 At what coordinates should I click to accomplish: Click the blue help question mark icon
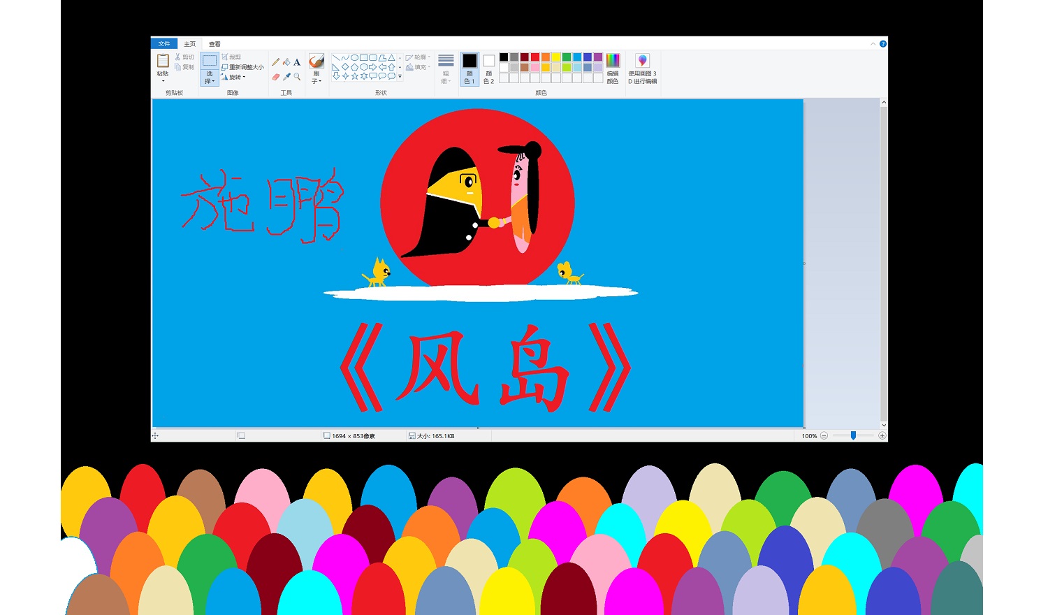click(883, 43)
